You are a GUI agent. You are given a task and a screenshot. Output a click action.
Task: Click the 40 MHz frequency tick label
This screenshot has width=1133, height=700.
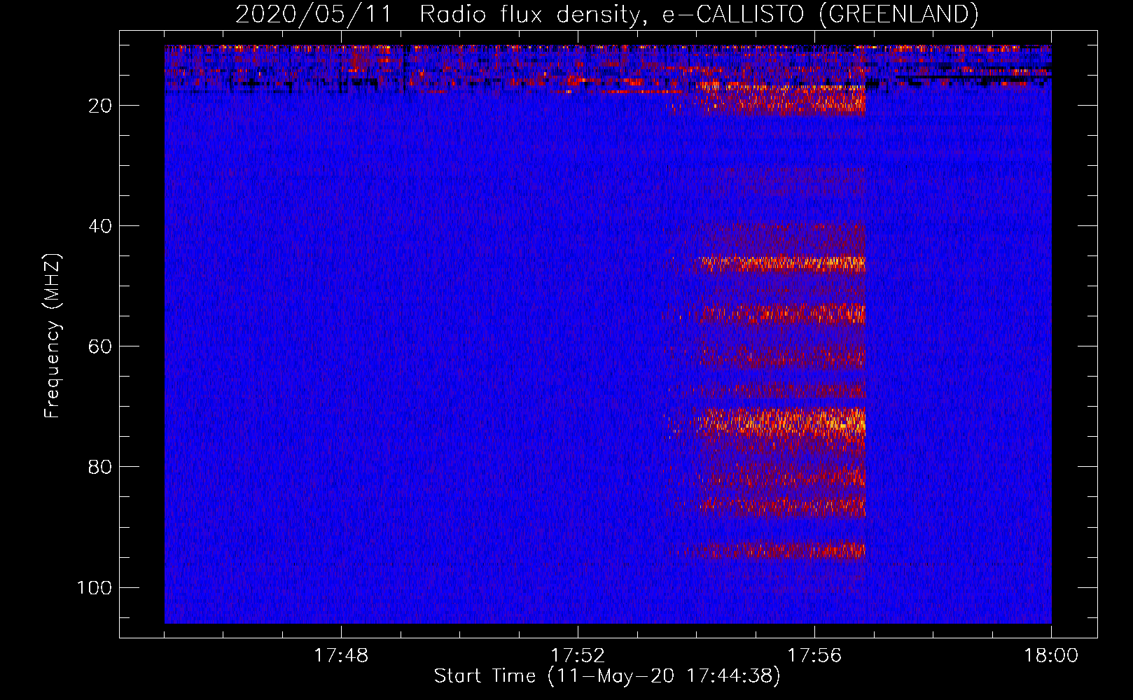click(x=101, y=226)
